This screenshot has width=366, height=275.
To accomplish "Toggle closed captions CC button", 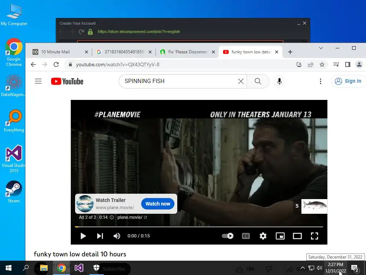I will [246, 236].
